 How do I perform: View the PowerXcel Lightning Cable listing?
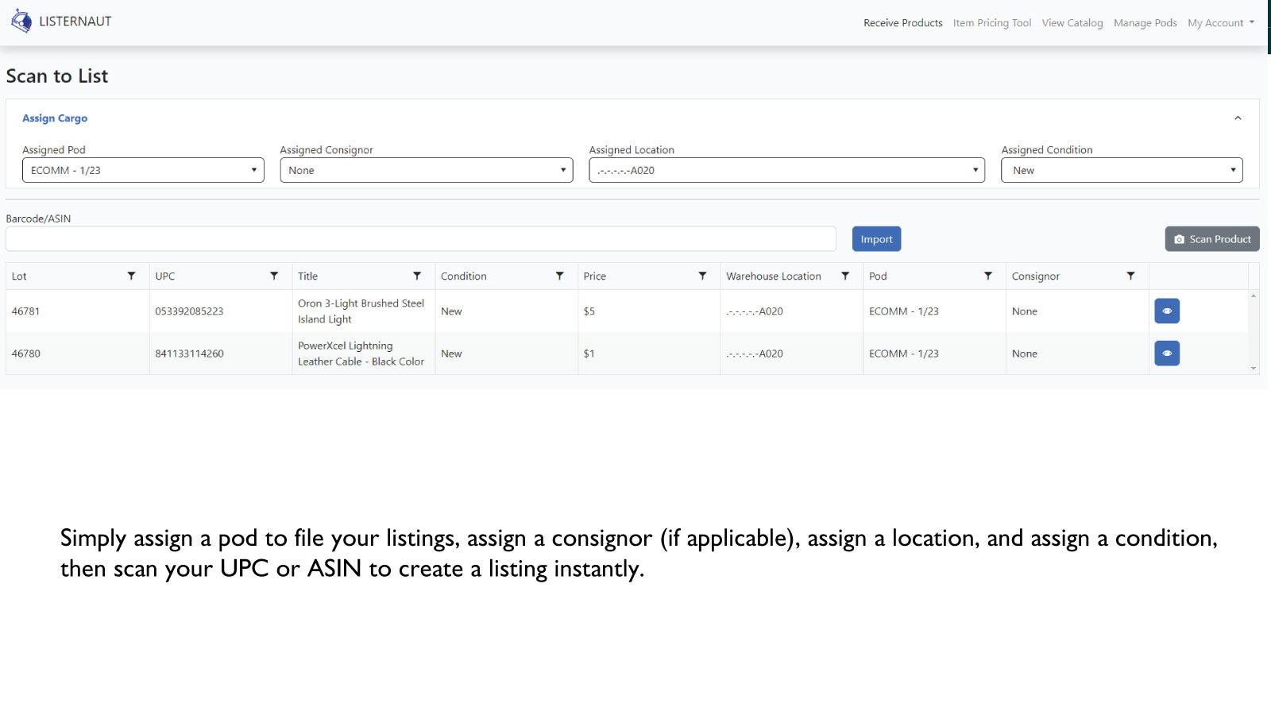(1166, 353)
